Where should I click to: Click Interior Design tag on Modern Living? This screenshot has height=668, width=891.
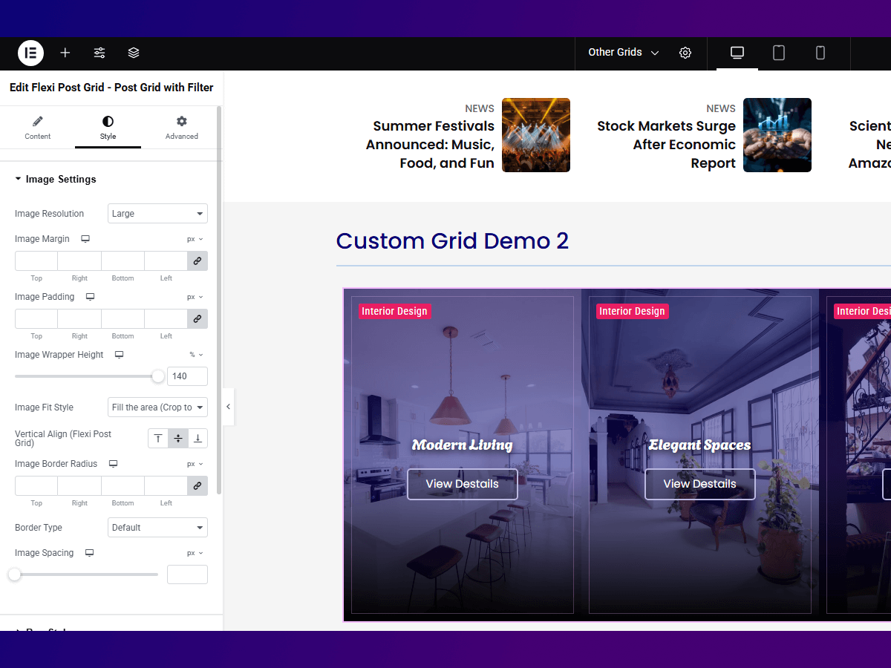click(395, 311)
